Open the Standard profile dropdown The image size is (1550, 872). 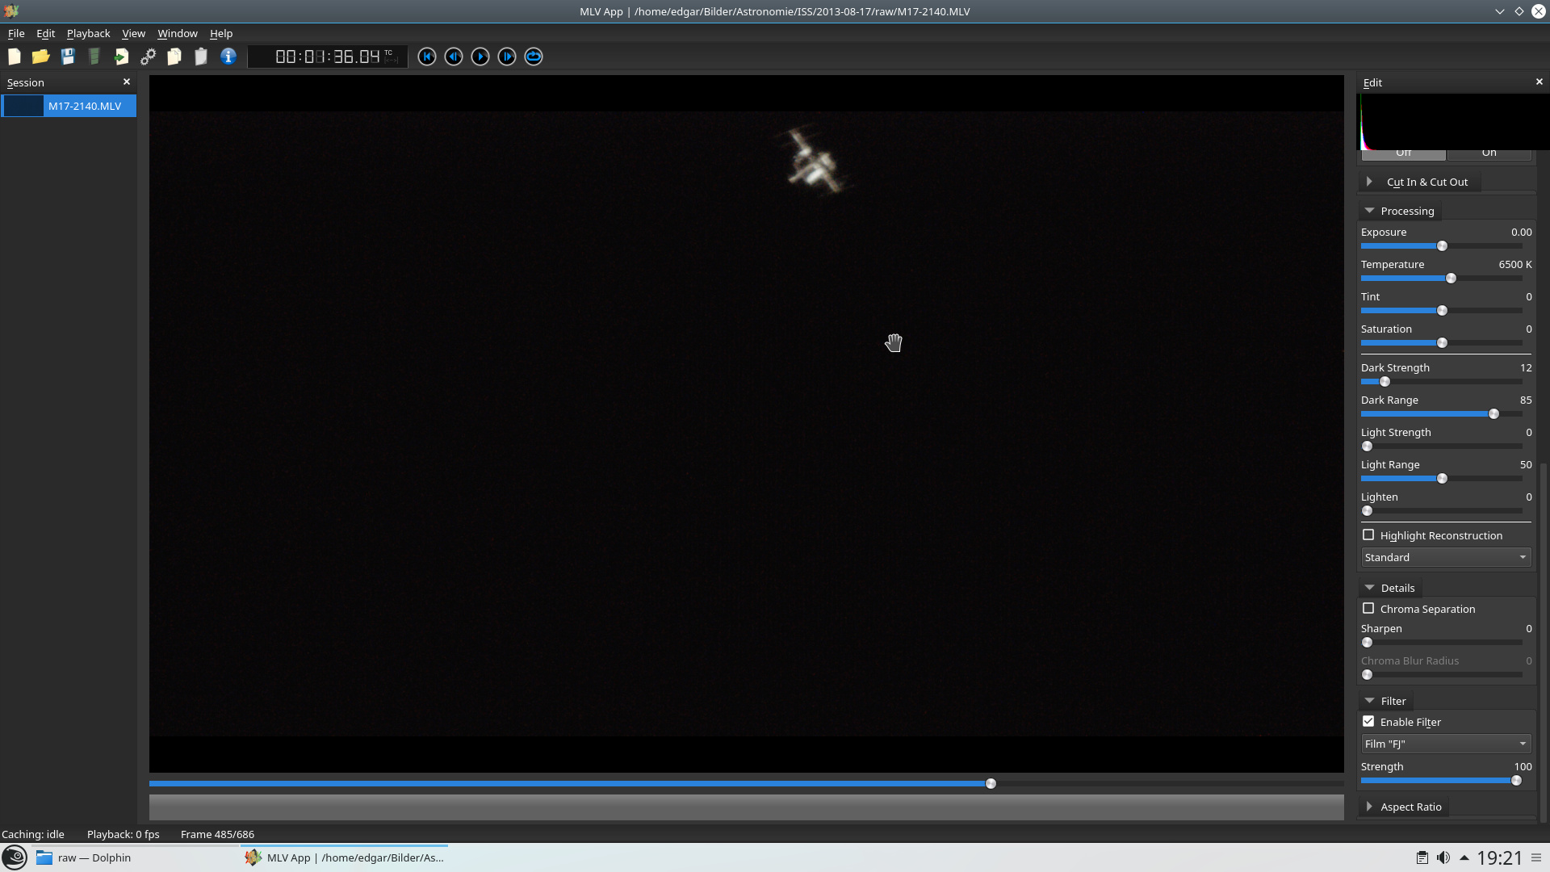click(x=1445, y=558)
